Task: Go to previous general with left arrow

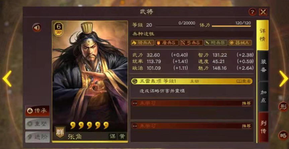Action: tap(7, 79)
